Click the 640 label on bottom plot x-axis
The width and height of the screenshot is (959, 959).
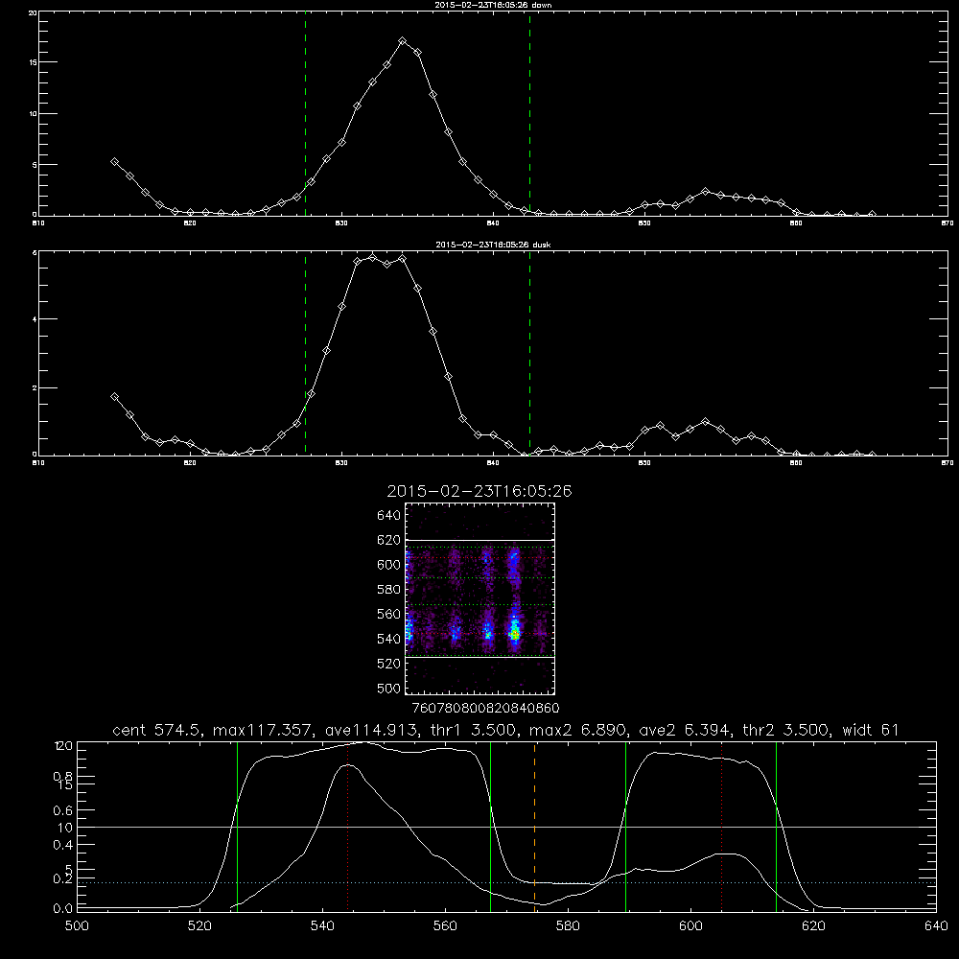pos(936,926)
